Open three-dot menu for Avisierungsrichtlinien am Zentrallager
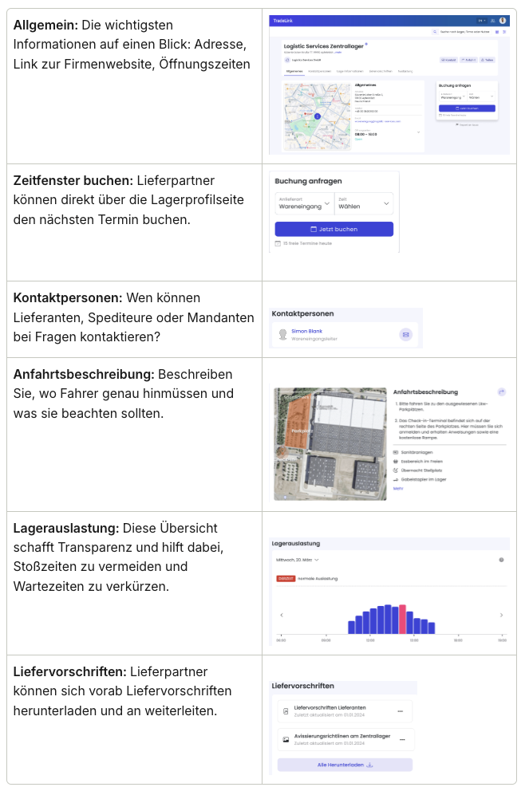The image size is (525, 791). coord(401,739)
